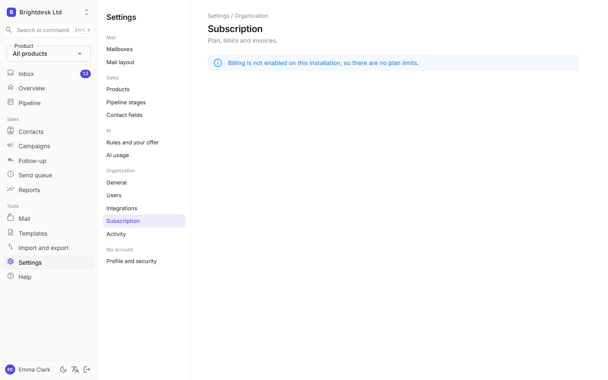Click the Pipeline board icon
The height and width of the screenshot is (380, 608).
pyautogui.click(x=11, y=102)
